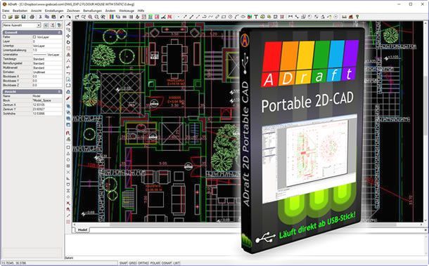Open the Ansicht menu

[37, 11]
